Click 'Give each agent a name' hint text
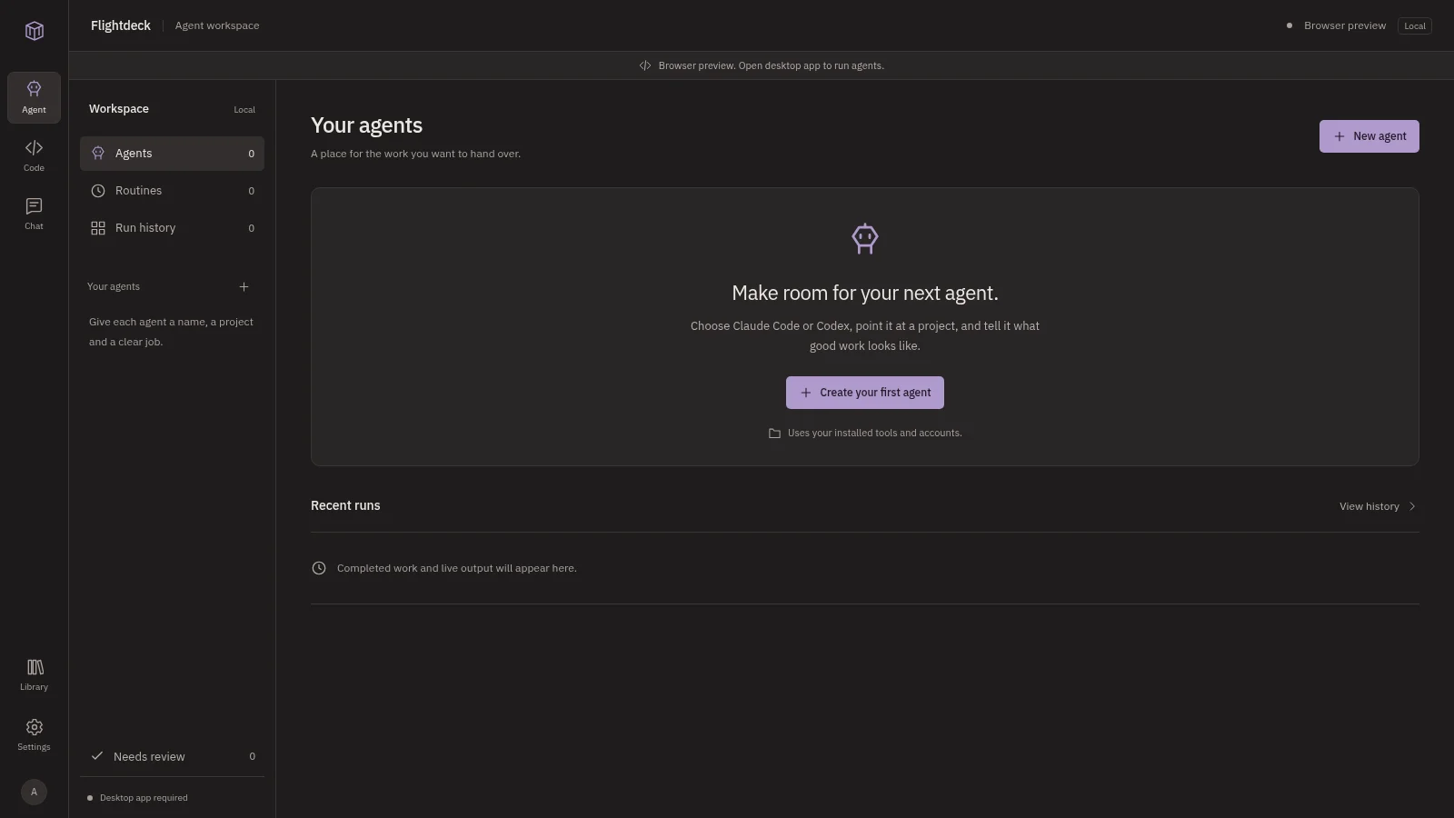The width and height of the screenshot is (1454, 818). 171,332
